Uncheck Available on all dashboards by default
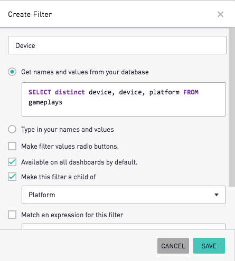235x261 pixels. point(12,162)
